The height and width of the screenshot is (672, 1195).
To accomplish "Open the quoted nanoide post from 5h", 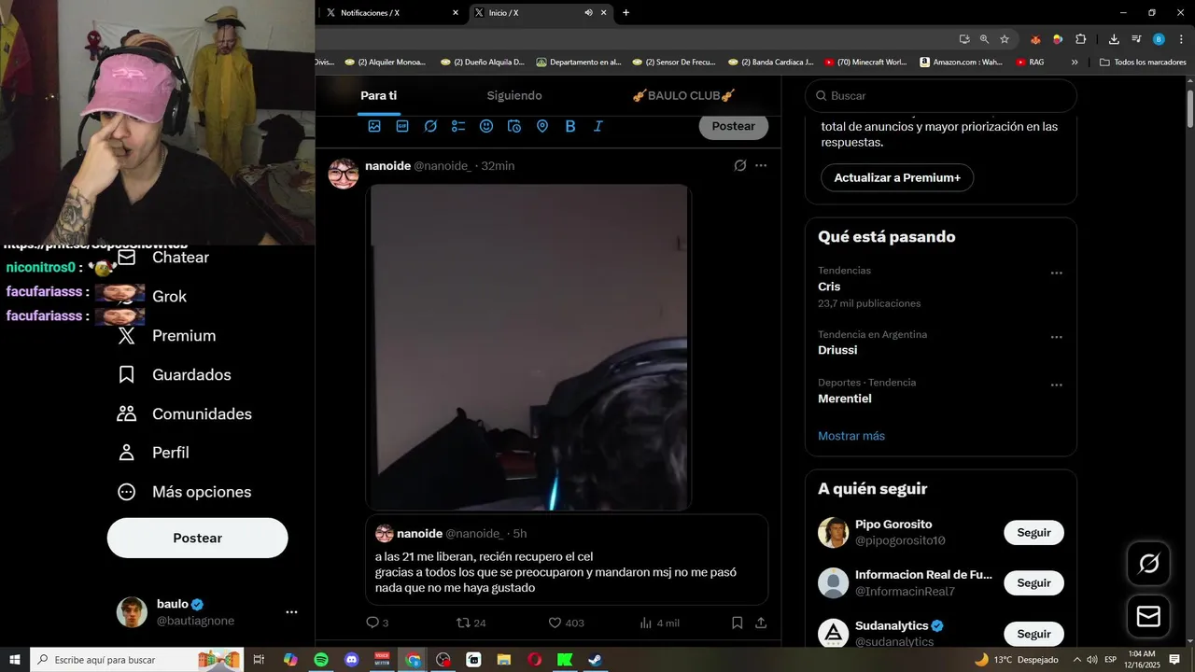I will [x=567, y=560].
